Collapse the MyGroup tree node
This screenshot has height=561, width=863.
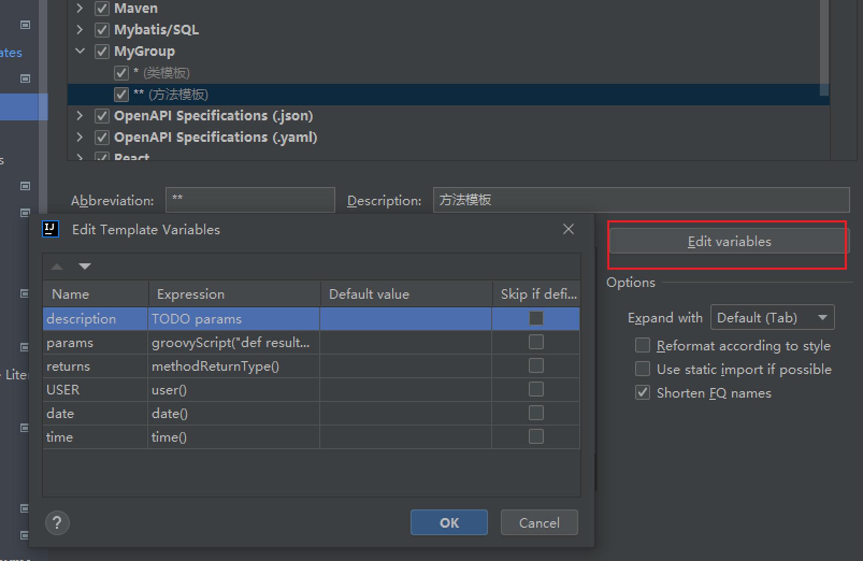80,51
